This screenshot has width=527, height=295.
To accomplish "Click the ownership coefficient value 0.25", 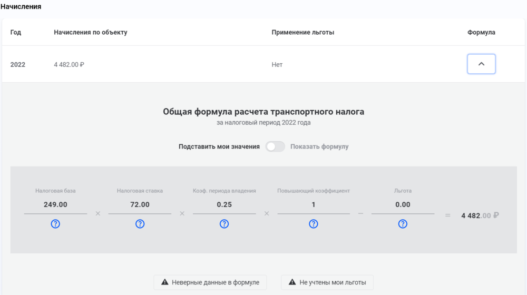I will pyautogui.click(x=224, y=204).
